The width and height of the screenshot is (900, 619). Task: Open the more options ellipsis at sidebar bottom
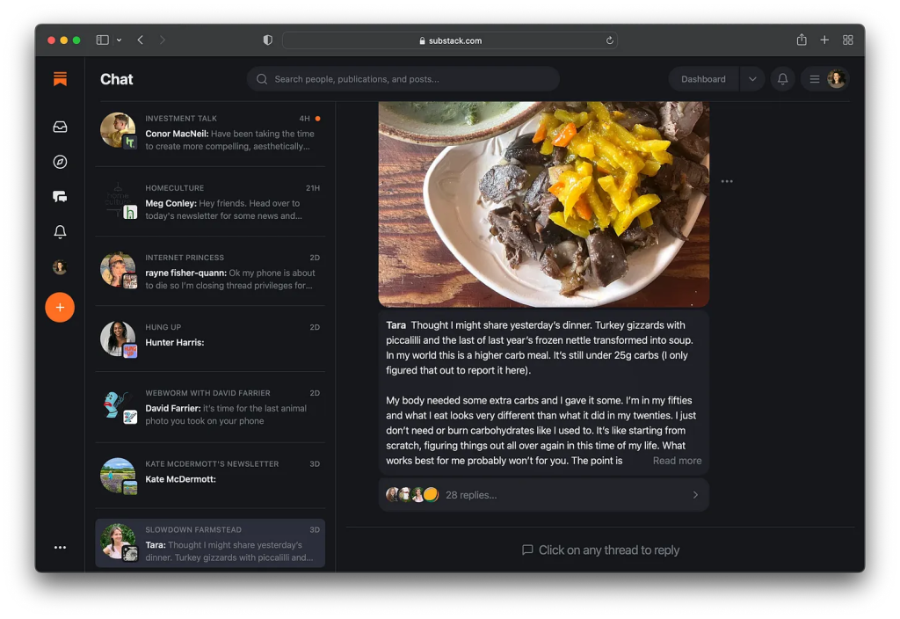coord(60,547)
